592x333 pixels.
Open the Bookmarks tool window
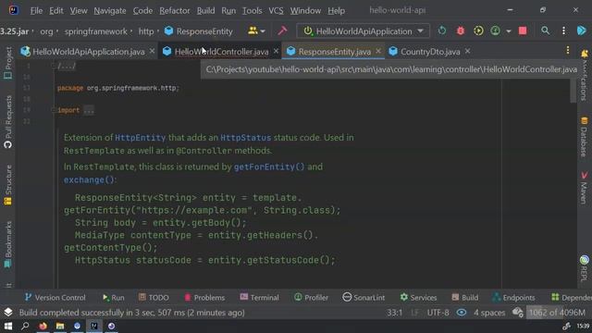tap(8, 244)
